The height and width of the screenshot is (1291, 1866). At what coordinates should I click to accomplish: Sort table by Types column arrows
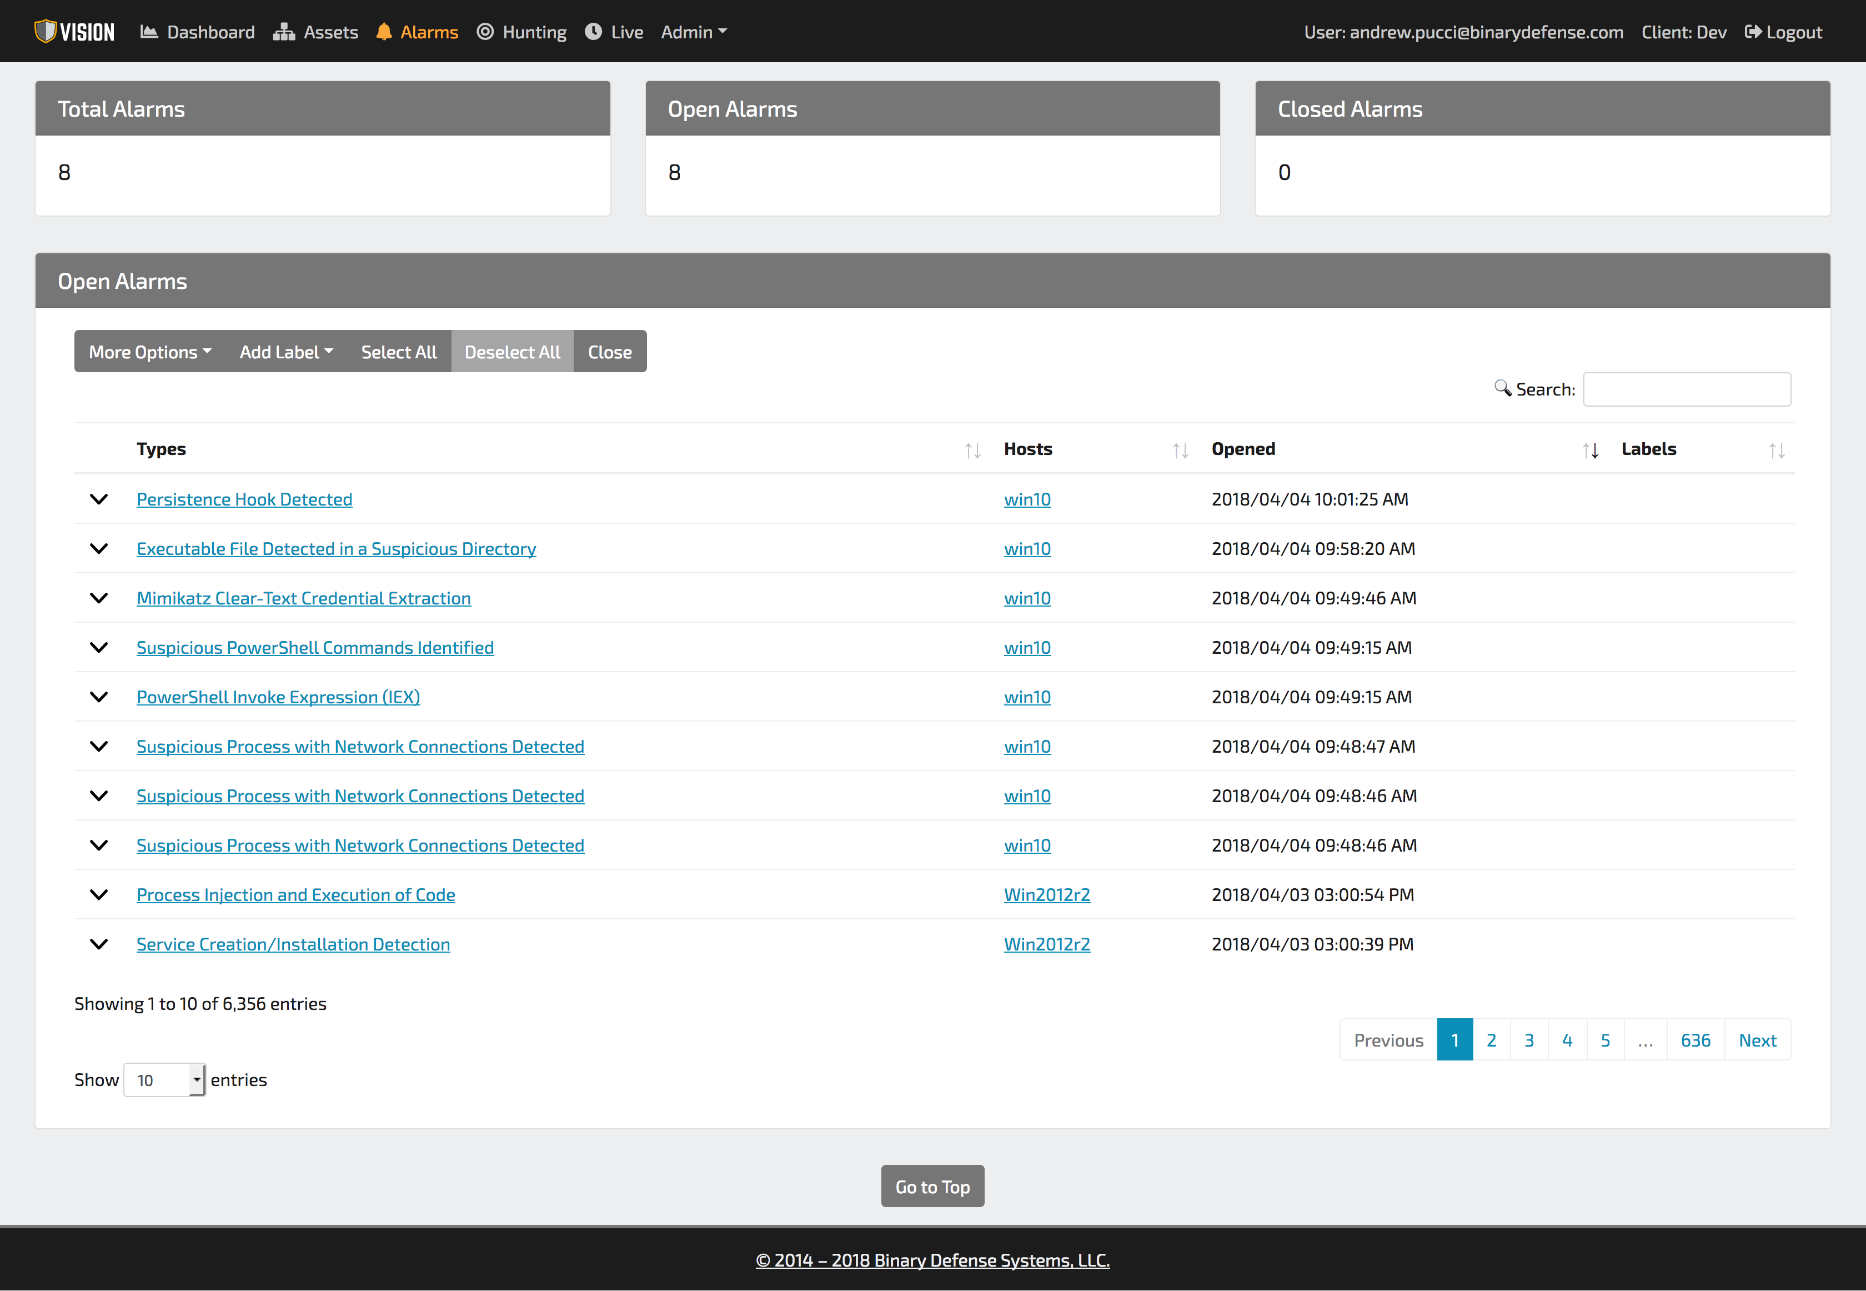972,451
